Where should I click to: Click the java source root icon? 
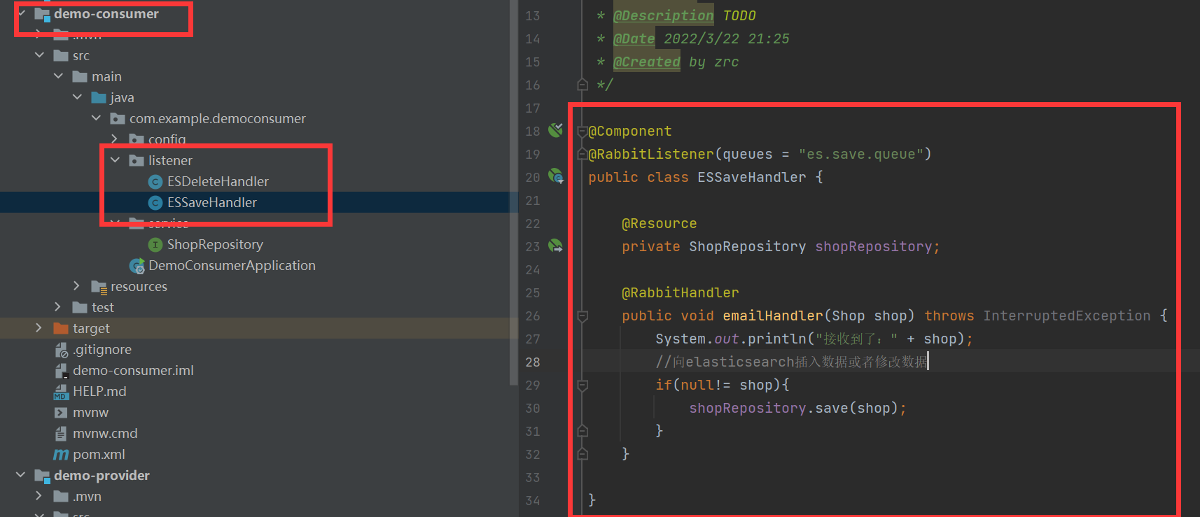pos(99,97)
